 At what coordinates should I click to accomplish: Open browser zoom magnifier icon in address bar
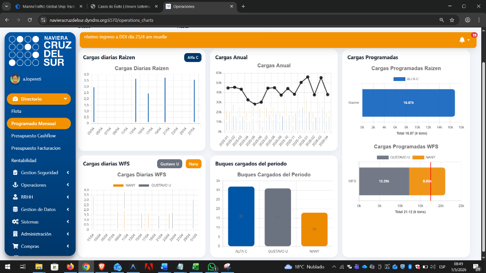coord(442,20)
